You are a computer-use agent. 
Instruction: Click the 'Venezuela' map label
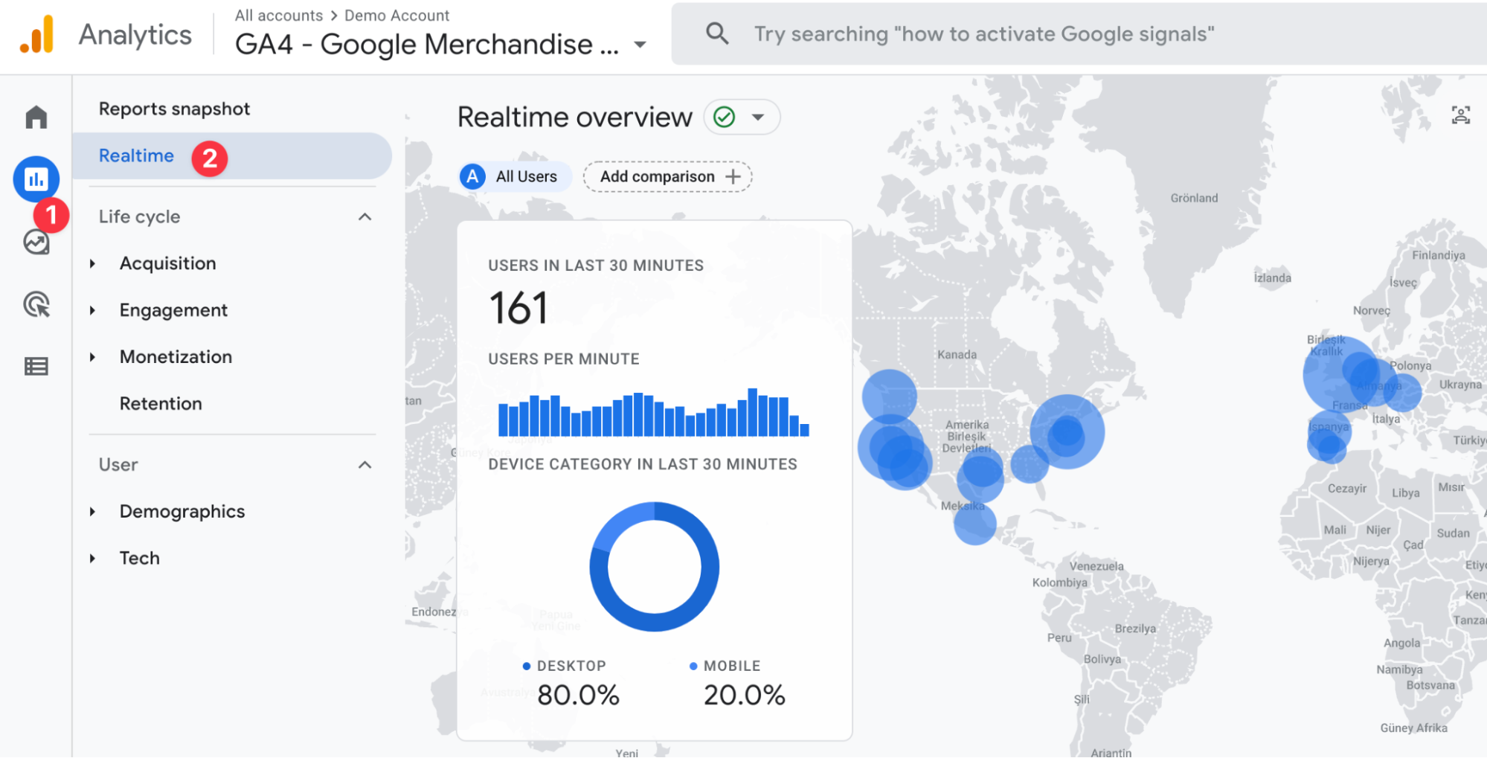pyautogui.click(x=1096, y=566)
